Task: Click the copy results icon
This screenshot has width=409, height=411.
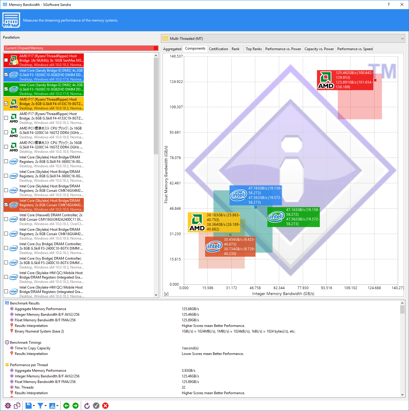Action: coord(17,406)
